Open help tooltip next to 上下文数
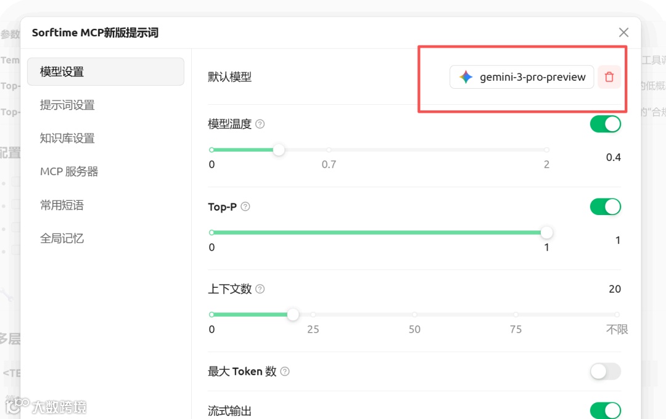Screen dimensions: 666x419 260,289
